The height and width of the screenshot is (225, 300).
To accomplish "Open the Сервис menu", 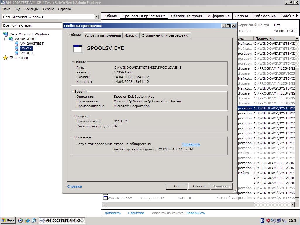I will [x=49, y=9].
